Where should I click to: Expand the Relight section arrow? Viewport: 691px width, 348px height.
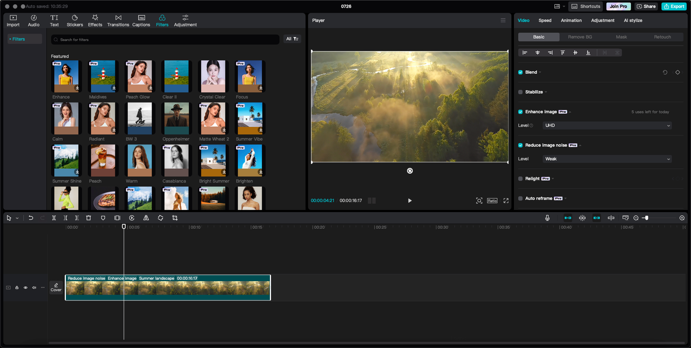[x=553, y=179]
